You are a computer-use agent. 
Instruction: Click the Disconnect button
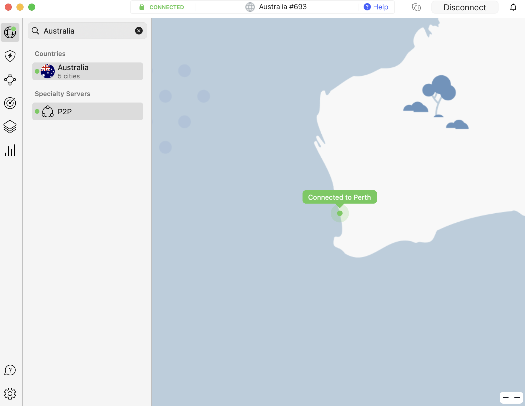click(x=465, y=7)
